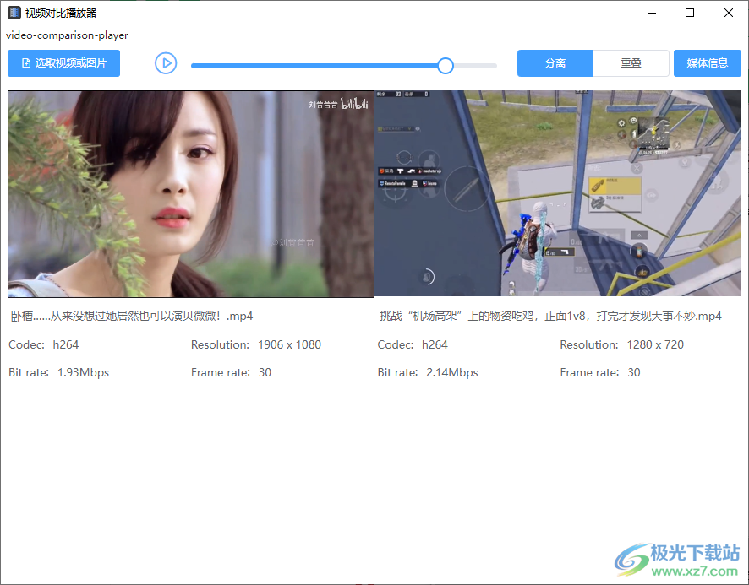Screen dimensions: 749x585
Task: Click the app icon in the title bar
Action: click(x=14, y=13)
